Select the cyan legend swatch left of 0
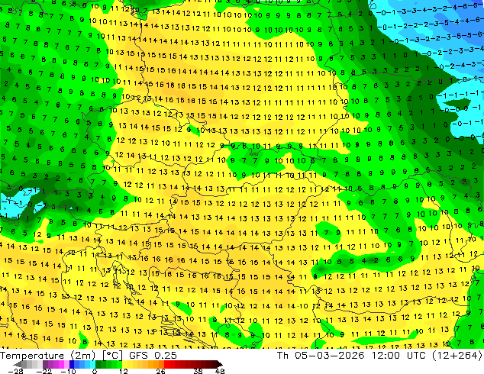484x374 pixels. (93, 364)
